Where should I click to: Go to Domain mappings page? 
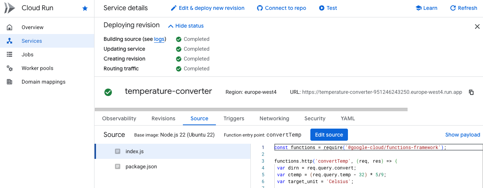(43, 82)
